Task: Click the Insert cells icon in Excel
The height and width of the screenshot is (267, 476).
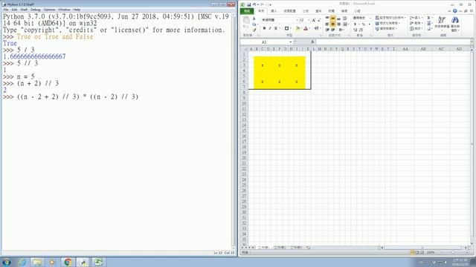Action: pos(416,18)
